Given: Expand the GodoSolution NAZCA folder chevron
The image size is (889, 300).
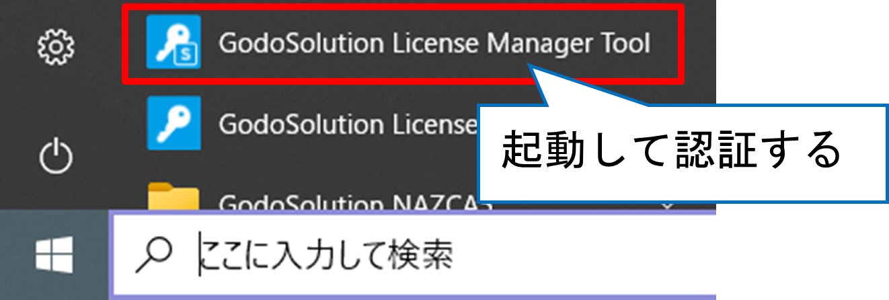Looking at the screenshot, I should 666,202.
